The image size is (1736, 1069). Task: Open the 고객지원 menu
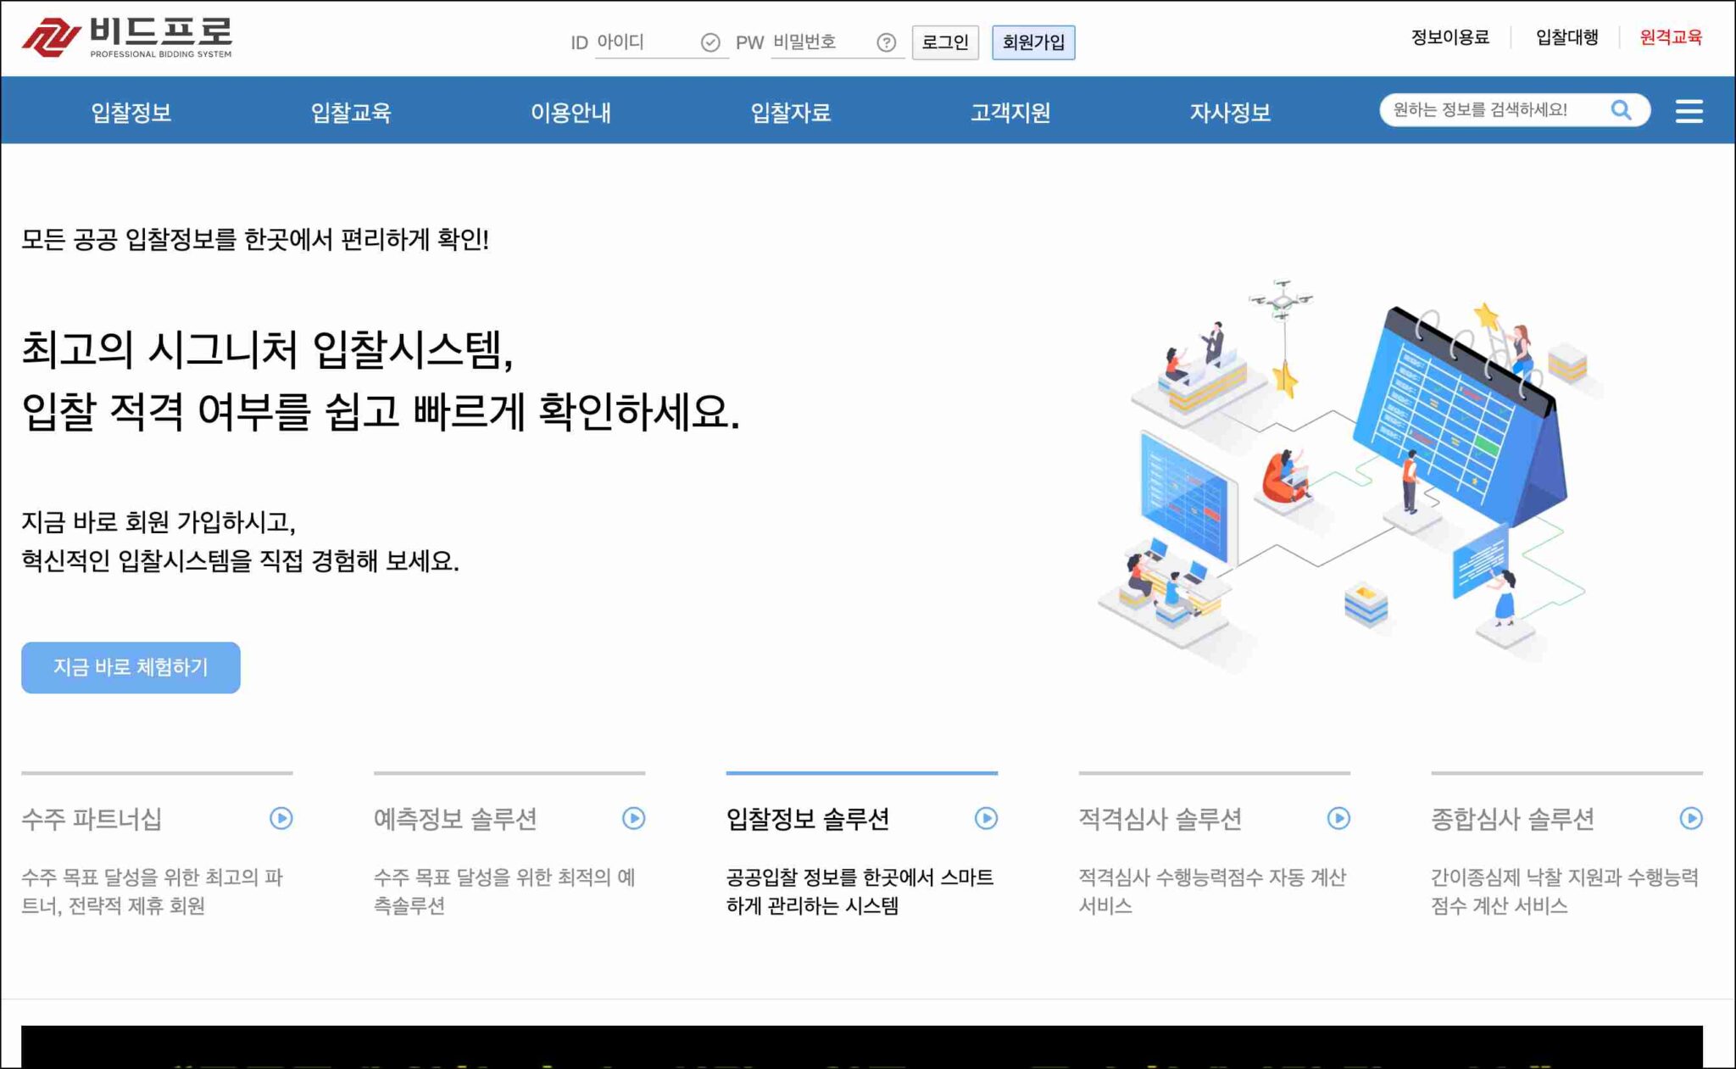1010,113
